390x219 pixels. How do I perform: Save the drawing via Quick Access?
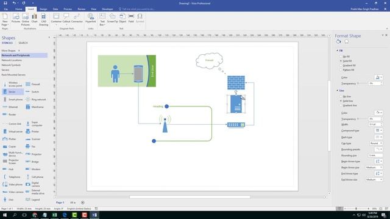click(5, 3)
